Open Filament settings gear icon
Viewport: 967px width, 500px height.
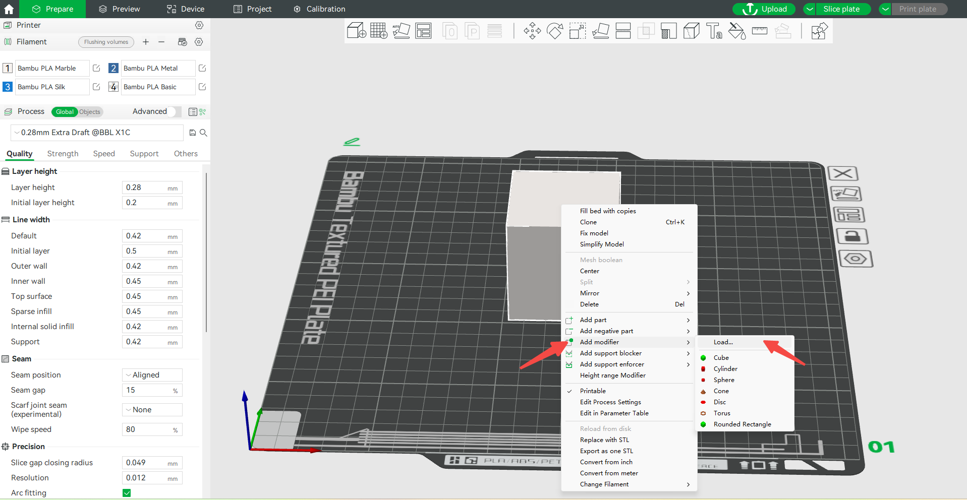tap(199, 42)
